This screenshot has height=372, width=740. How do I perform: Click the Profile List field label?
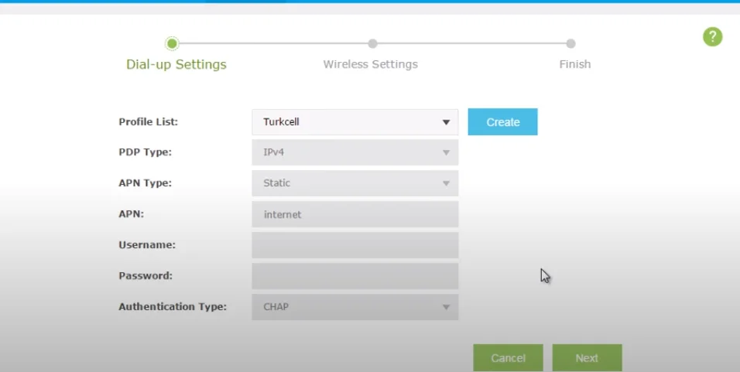point(148,122)
